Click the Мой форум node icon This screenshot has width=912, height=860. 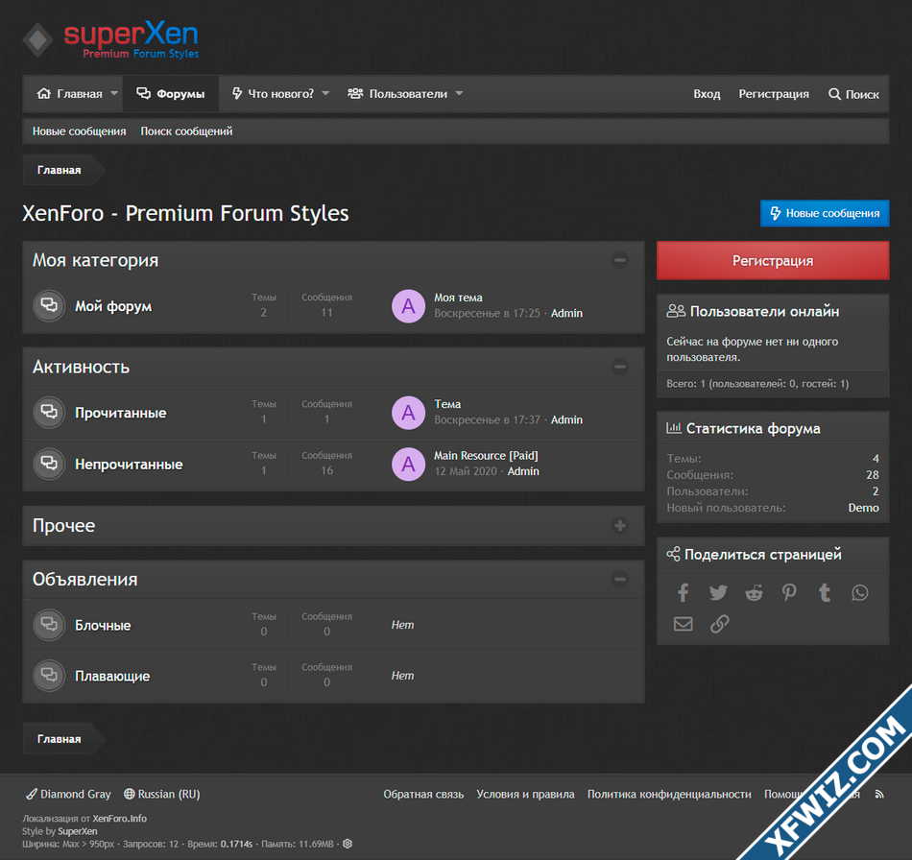click(49, 306)
